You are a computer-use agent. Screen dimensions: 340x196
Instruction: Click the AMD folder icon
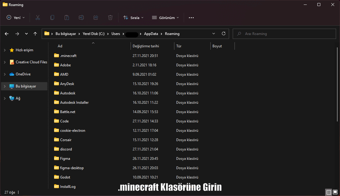click(57, 74)
